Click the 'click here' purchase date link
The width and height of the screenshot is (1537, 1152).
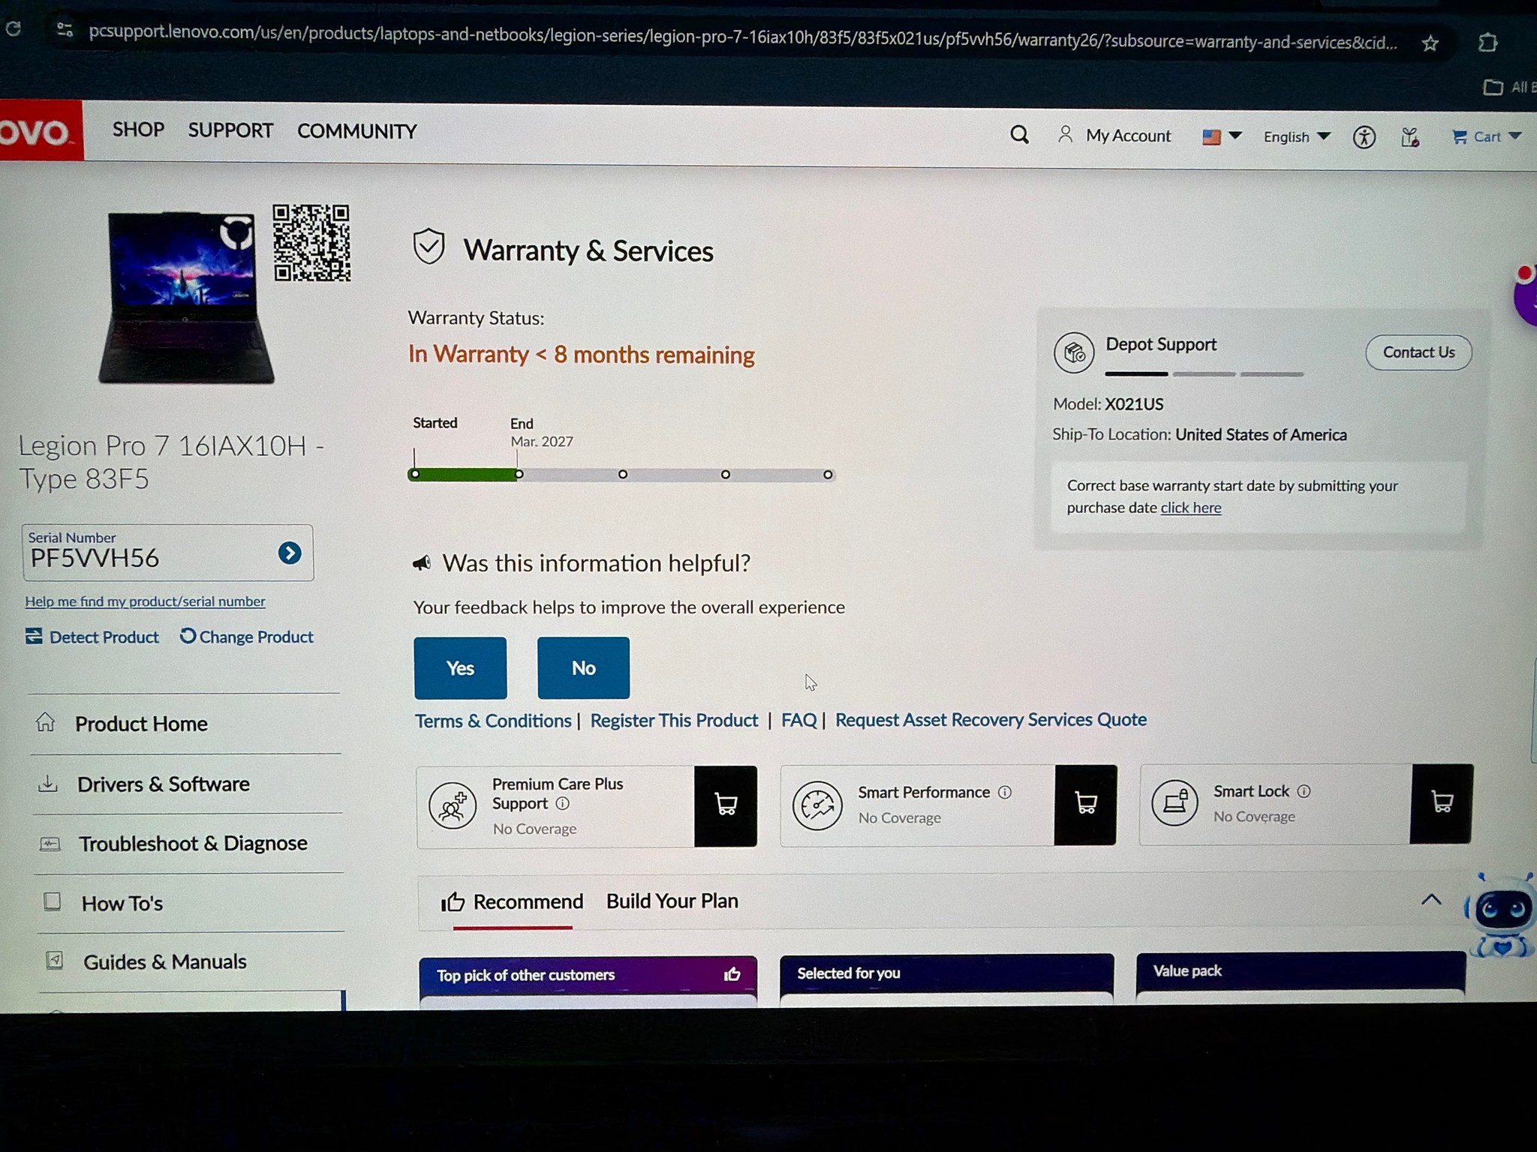[1190, 508]
